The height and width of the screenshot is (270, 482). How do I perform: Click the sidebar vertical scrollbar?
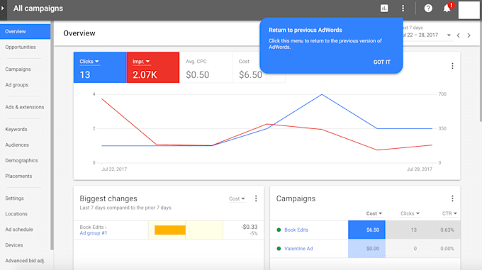click(52, 135)
